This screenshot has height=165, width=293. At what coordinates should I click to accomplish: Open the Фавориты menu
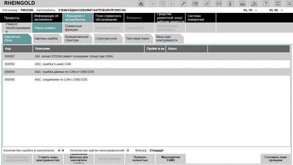coord(139,18)
